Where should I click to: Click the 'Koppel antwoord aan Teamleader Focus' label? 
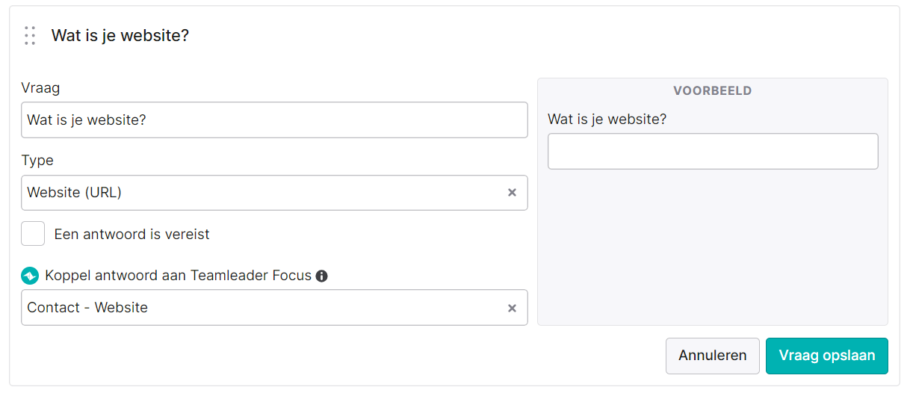(x=178, y=276)
